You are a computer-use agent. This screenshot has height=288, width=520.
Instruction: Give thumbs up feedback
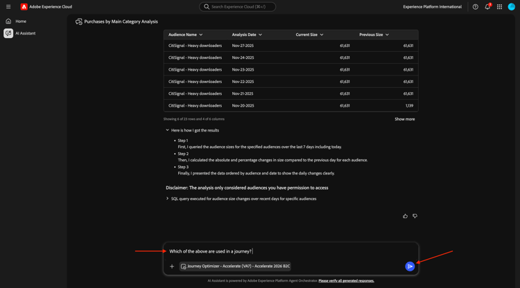tap(406, 216)
